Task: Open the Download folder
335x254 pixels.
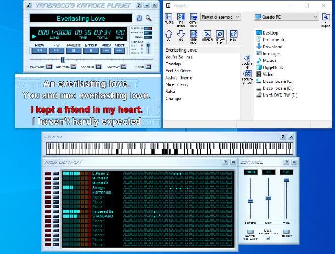Action: tap(269, 47)
